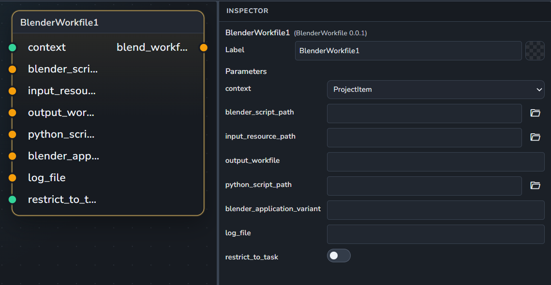Click the "python_script_path" inspector label
This screenshot has height=285, width=551.
pyautogui.click(x=258, y=185)
